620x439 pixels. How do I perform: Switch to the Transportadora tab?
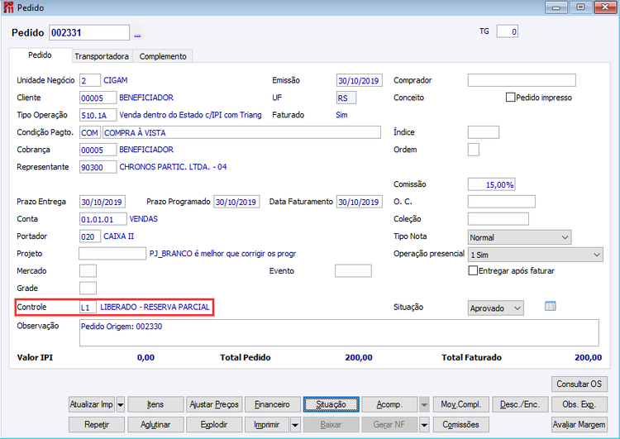[102, 56]
